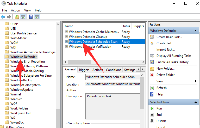Click the task list horizontal scroll-left arrow
The width and height of the screenshot is (200, 128).
[65, 62]
